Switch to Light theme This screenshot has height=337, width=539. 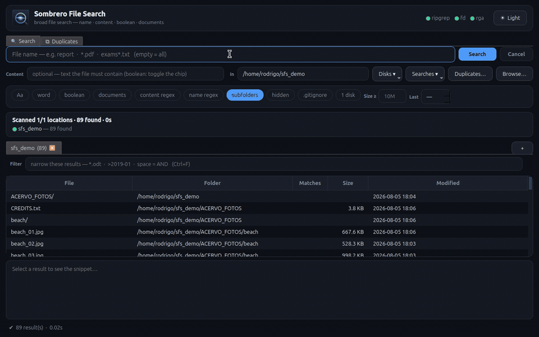pyautogui.click(x=510, y=18)
